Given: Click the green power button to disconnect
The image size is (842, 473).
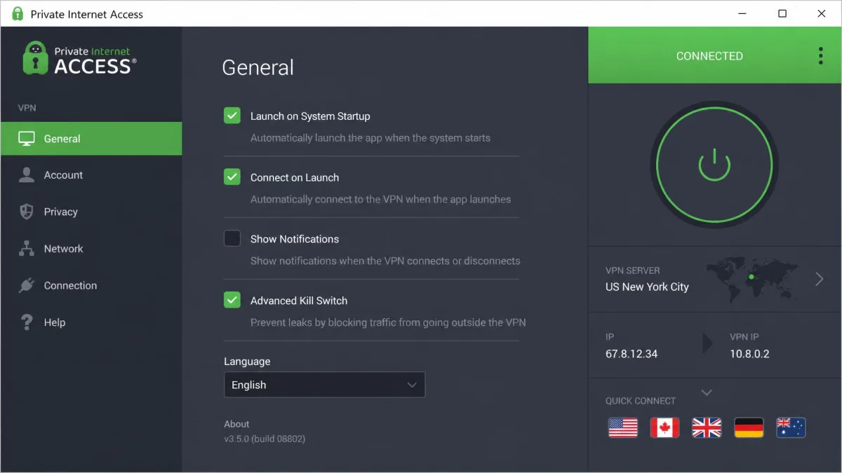Looking at the screenshot, I should (714, 165).
